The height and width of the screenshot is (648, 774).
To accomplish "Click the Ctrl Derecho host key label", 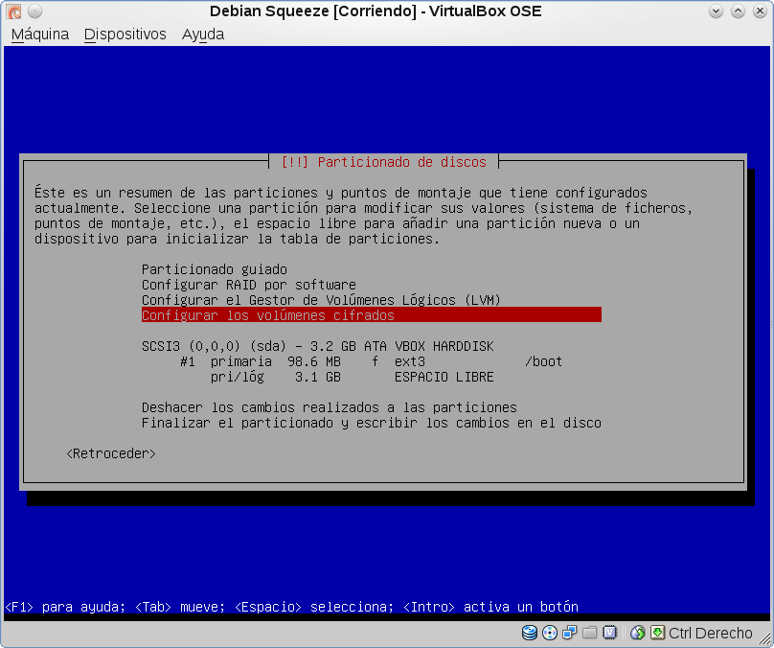I will 711,633.
